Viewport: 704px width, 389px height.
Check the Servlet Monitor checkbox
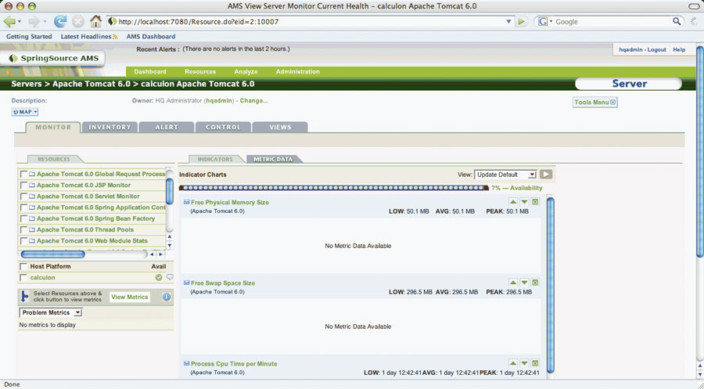[23, 196]
